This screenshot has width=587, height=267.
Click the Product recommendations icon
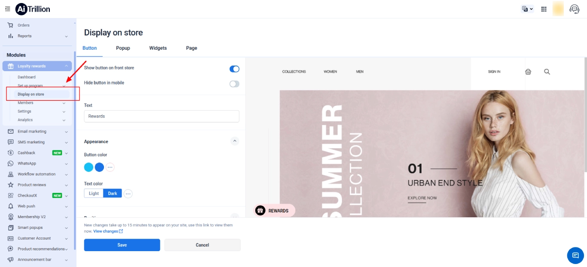[10, 249]
